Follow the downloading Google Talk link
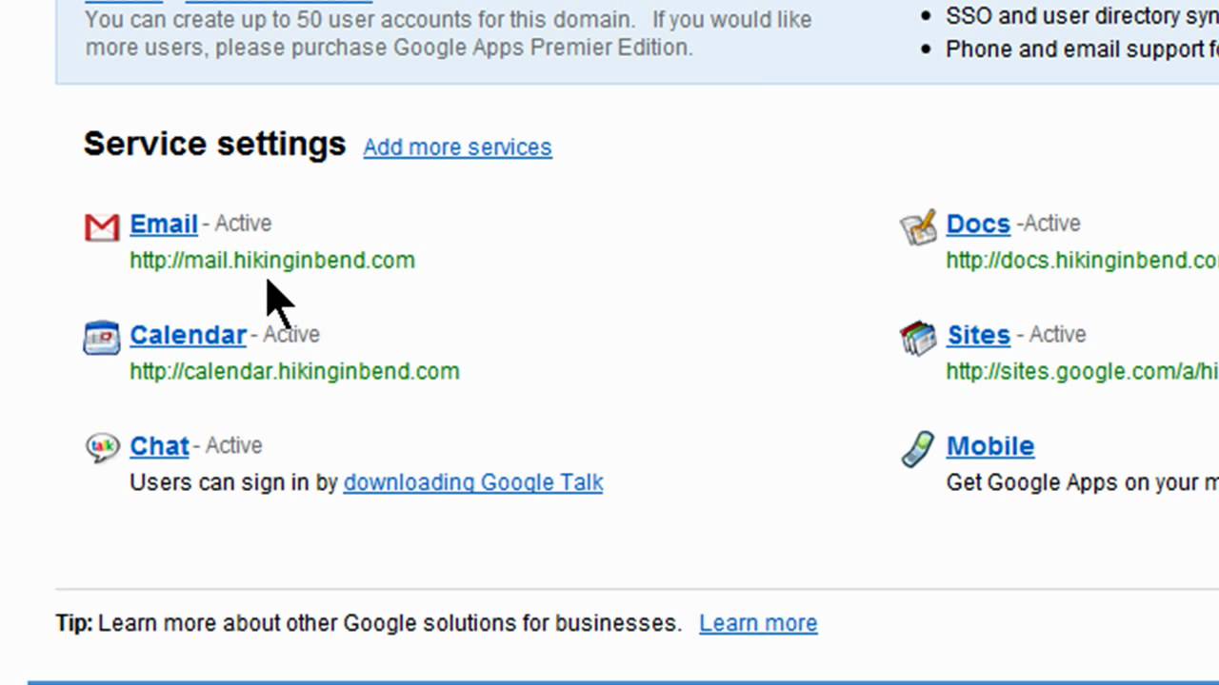 click(x=473, y=482)
